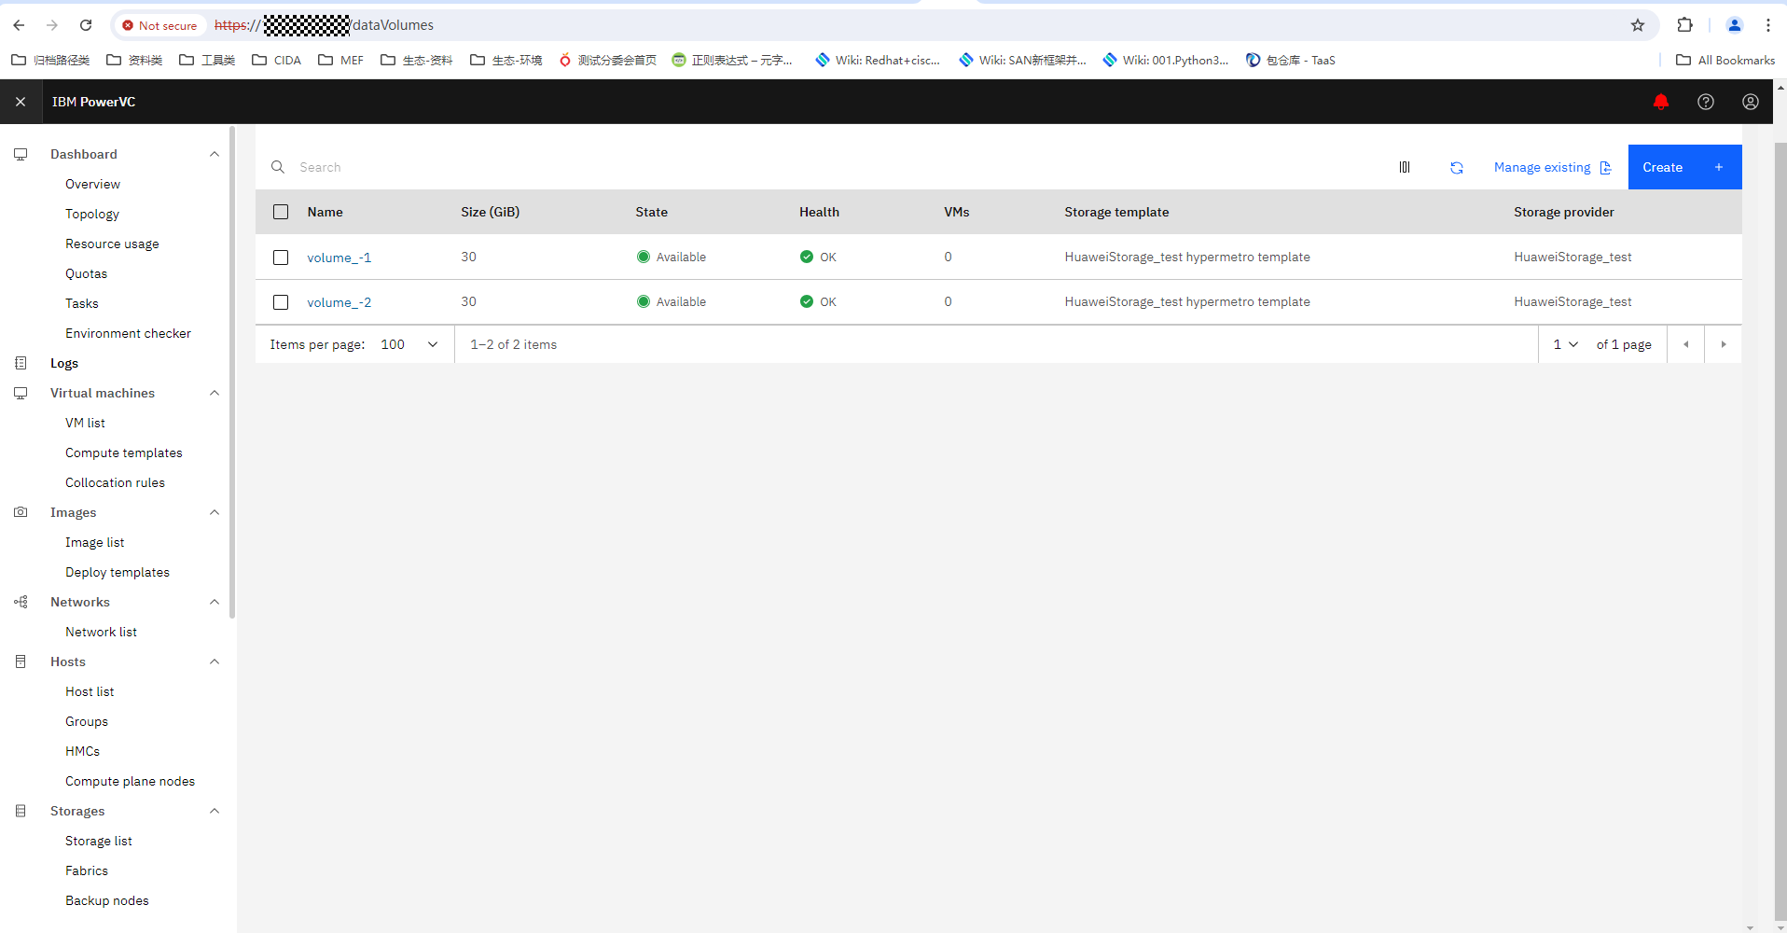1787x933 pixels.
Task: Open the help question mark icon
Action: coord(1705,102)
